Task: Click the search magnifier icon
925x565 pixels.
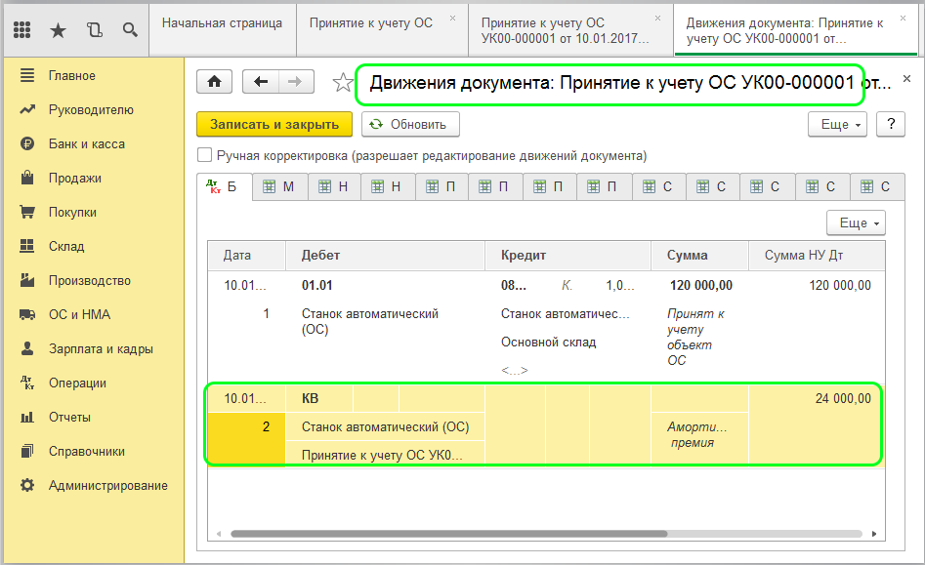Action: pyautogui.click(x=130, y=29)
